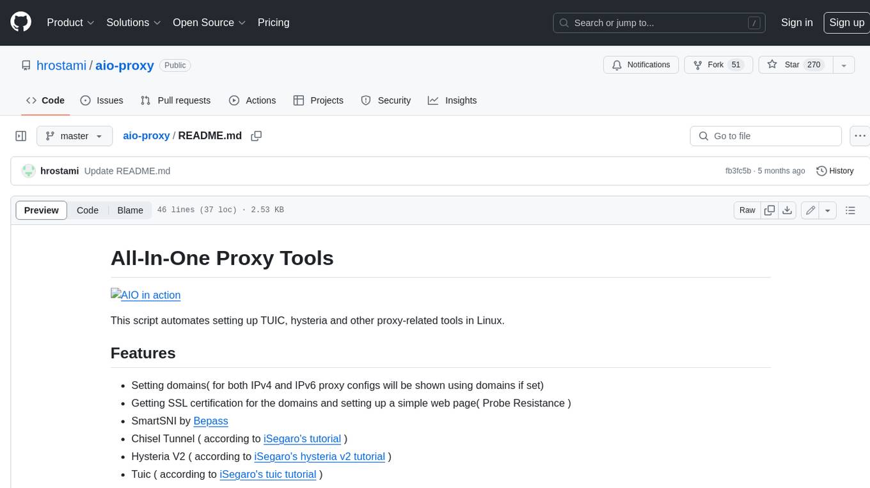
Task: Open the Product menu
Action: [x=70, y=22]
